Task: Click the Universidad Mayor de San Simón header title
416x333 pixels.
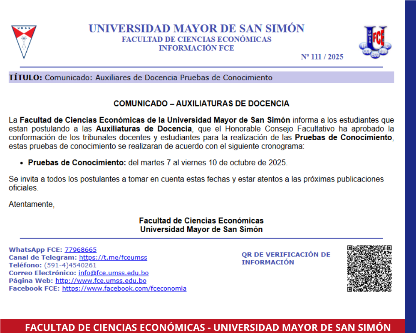Action: pyautogui.click(x=196, y=29)
